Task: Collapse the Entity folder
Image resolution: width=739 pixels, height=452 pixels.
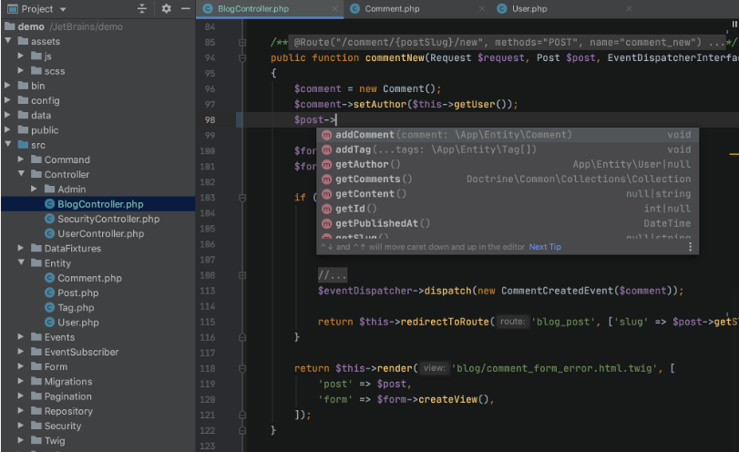Action: (21, 262)
